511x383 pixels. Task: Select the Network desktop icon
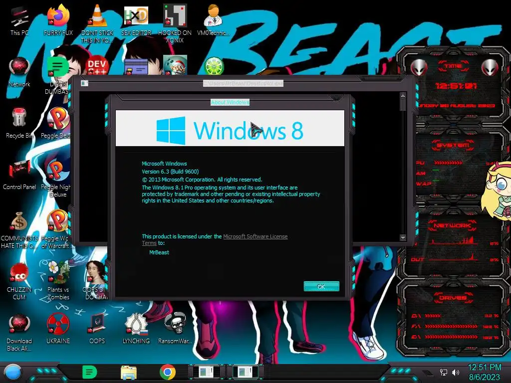[19, 72]
